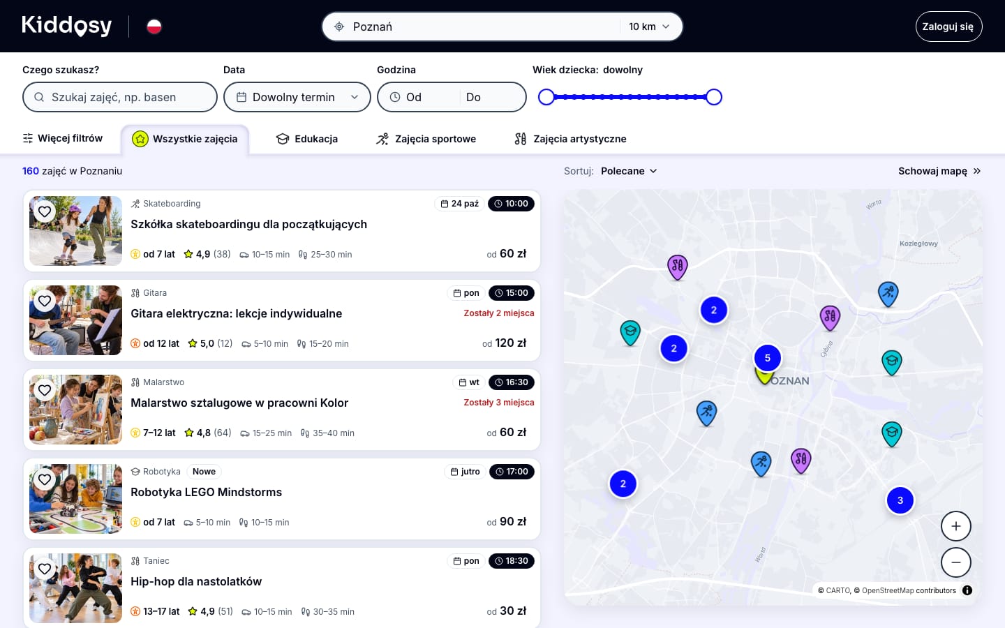Screen dimensions: 1005x628
Task: Click the Zaloguj się button
Action: click(x=948, y=27)
